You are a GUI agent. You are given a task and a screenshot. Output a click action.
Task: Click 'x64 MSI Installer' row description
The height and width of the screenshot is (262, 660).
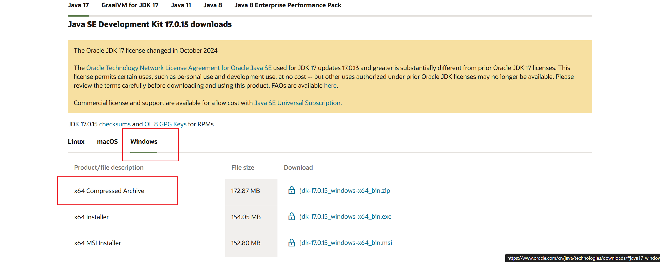[x=98, y=243]
